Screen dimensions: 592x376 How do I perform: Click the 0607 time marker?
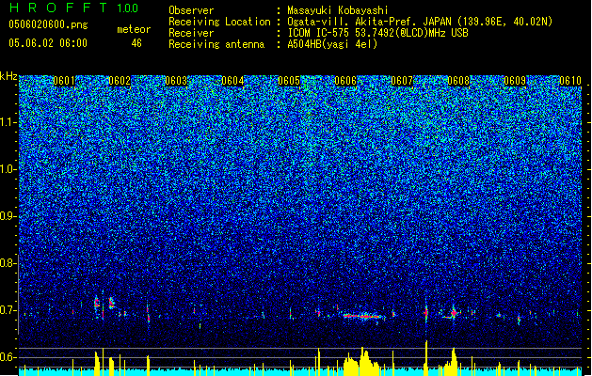(402, 81)
